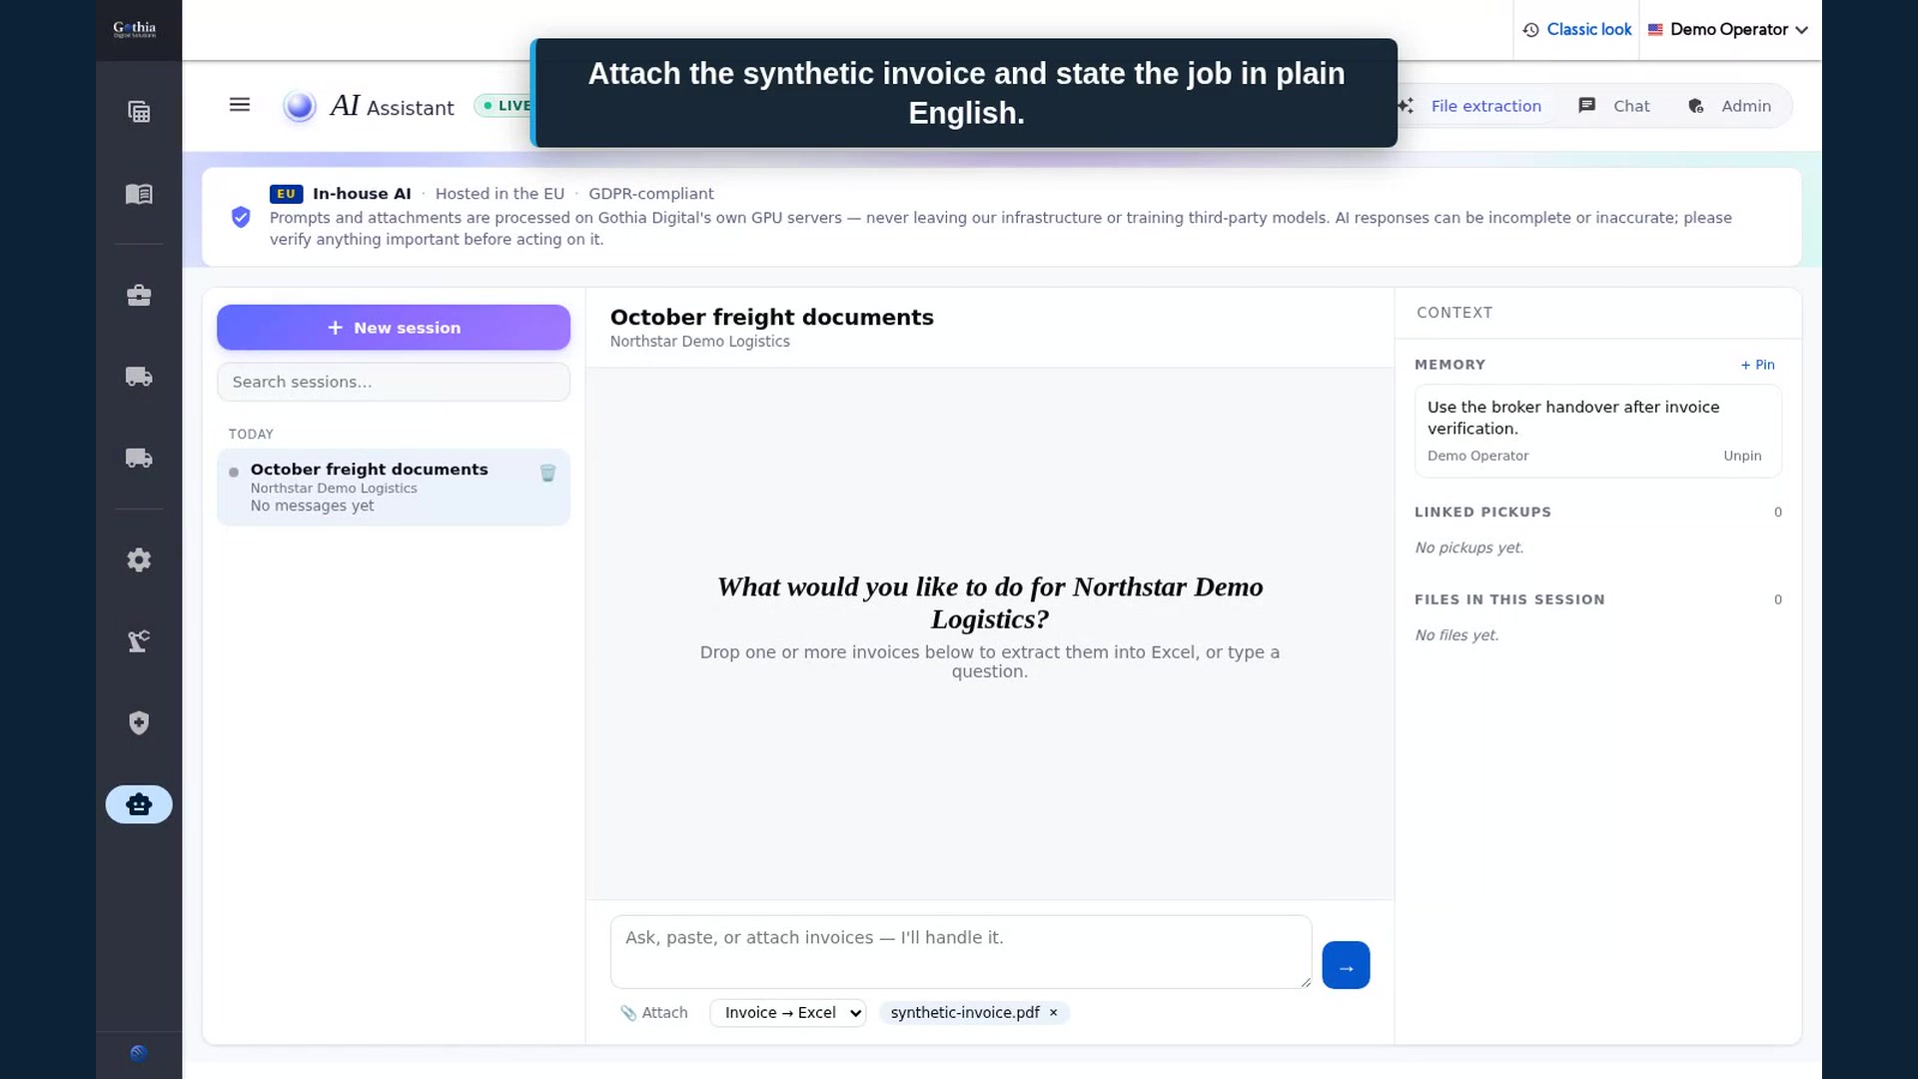
Task: Click the EU badge in the banner
Action: (286, 194)
